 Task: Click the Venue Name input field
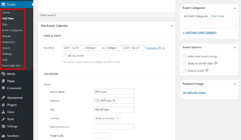114,92
